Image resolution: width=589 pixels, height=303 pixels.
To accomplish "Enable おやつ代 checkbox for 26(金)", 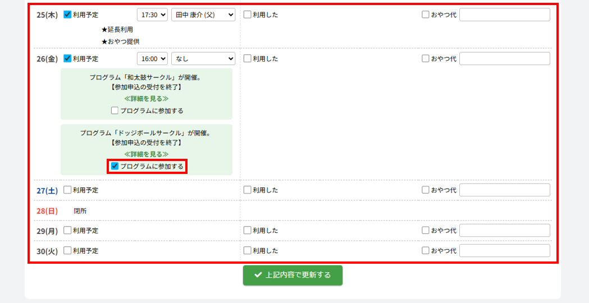I will (426, 58).
